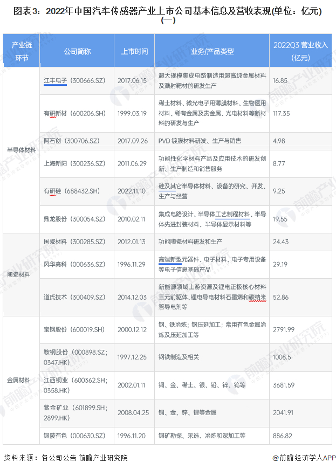Select the 风华高科 (000636.SZ) cell

tap(77, 265)
